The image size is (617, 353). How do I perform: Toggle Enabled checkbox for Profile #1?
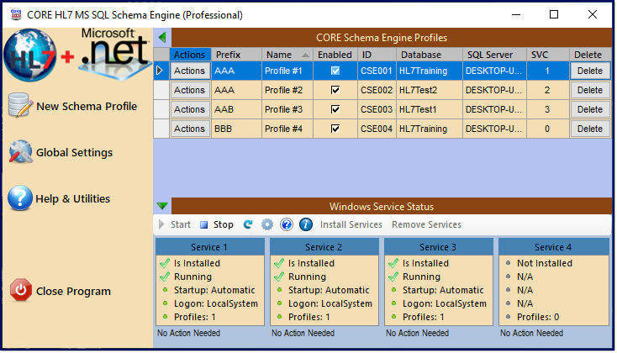tap(335, 71)
